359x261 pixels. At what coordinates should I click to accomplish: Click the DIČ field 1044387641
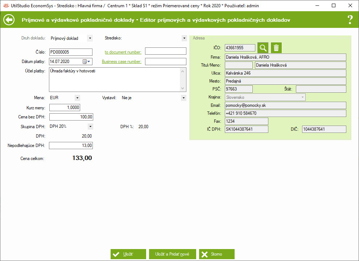324,129
